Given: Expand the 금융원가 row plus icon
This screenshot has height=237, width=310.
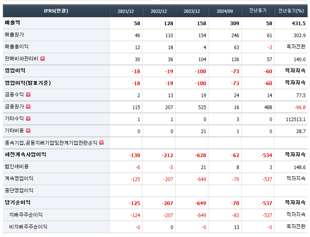Looking at the screenshot, I should tap(28, 107).
